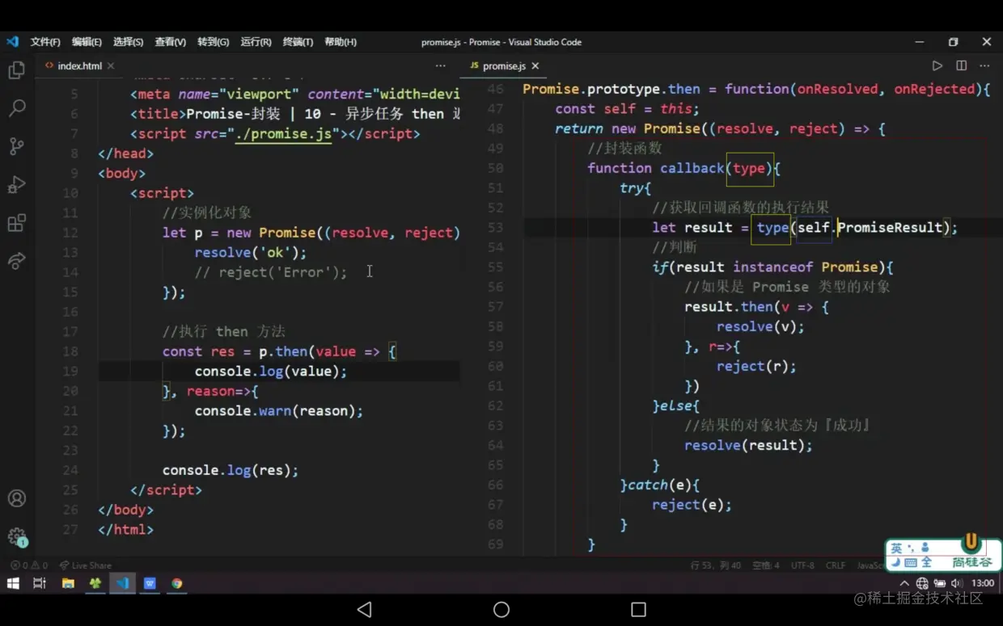
Task: Open the Accounts icon in activity bar
Action: click(16, 498)
